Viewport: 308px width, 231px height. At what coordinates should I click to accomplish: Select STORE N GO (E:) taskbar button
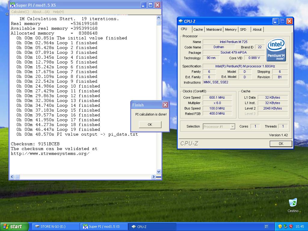coord(56,226)
